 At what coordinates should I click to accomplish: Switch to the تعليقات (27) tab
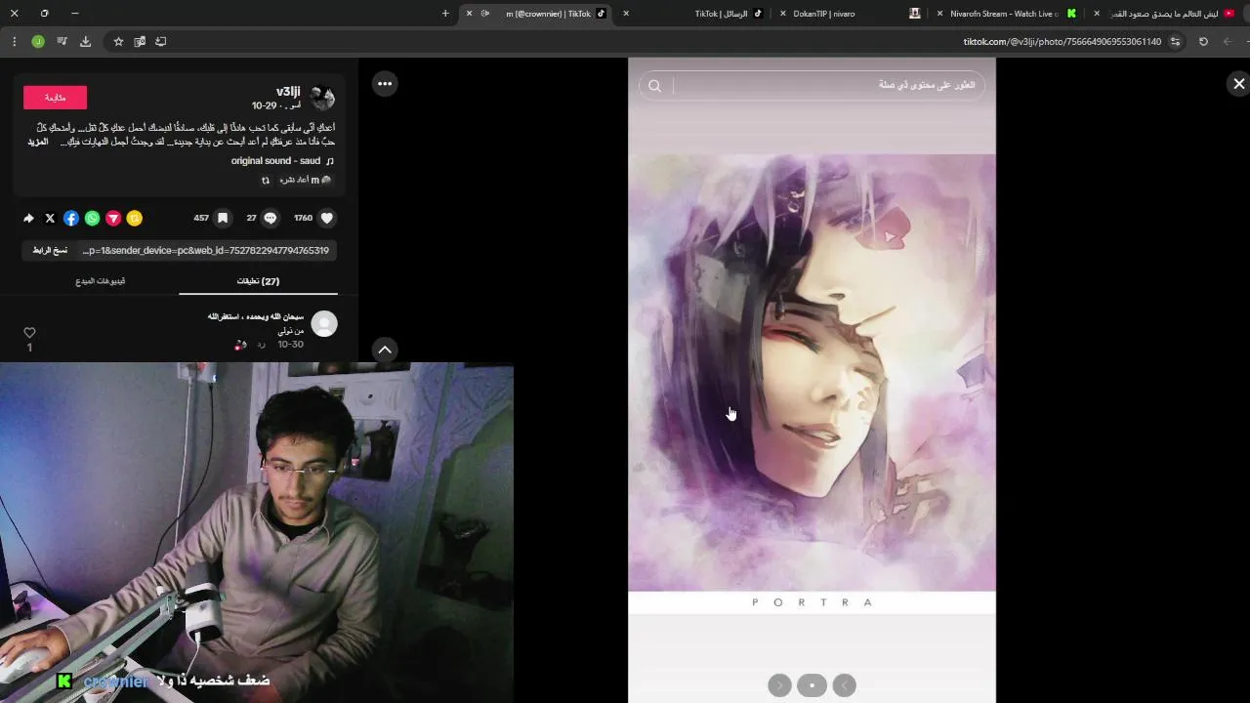click(x=258, y=281)
